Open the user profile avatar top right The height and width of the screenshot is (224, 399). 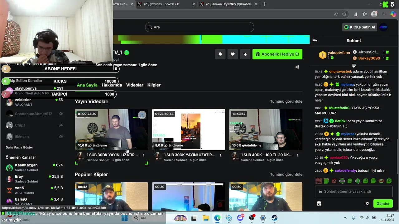383,27
